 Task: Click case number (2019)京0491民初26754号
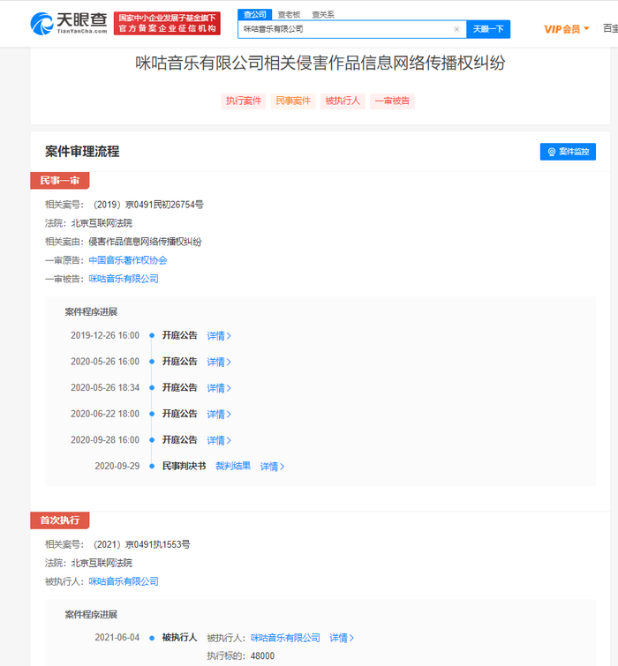click(148, 205)
